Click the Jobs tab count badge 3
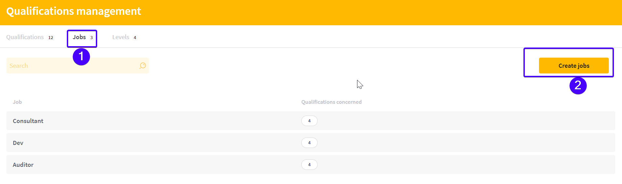 pyautogui.click(x=91, y=37)
